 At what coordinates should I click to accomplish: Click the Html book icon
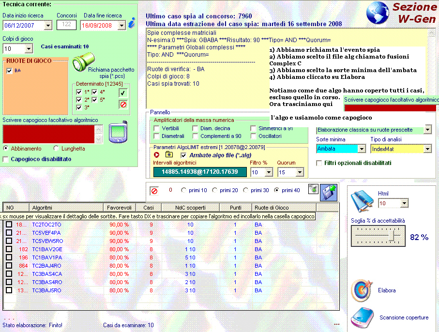[x=361, y=199]
